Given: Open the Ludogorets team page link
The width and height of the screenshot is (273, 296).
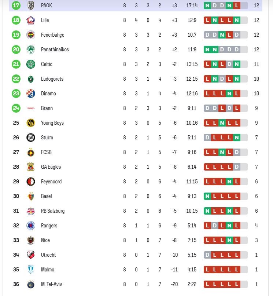Looking at the screenshot, I should point(52,79).
